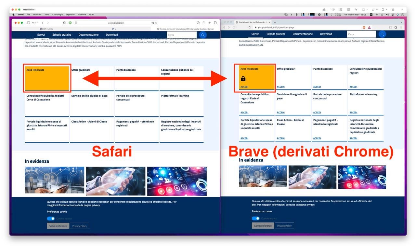Open the third In evidenza image in Brave
The width and height of the screenshot is (416, 248).
pyautogui.click(x=362, y=177)
